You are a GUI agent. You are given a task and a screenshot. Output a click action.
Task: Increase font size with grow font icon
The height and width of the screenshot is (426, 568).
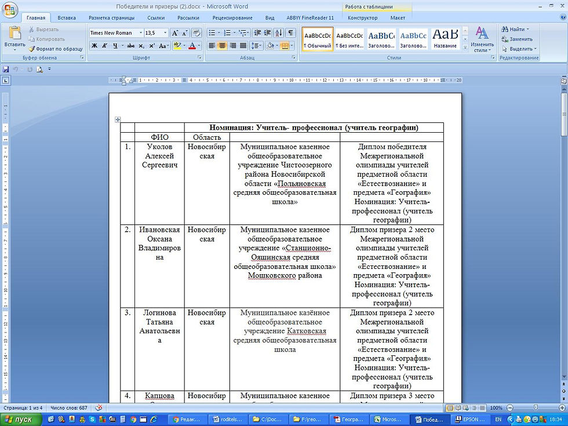(x=175, y=33)
